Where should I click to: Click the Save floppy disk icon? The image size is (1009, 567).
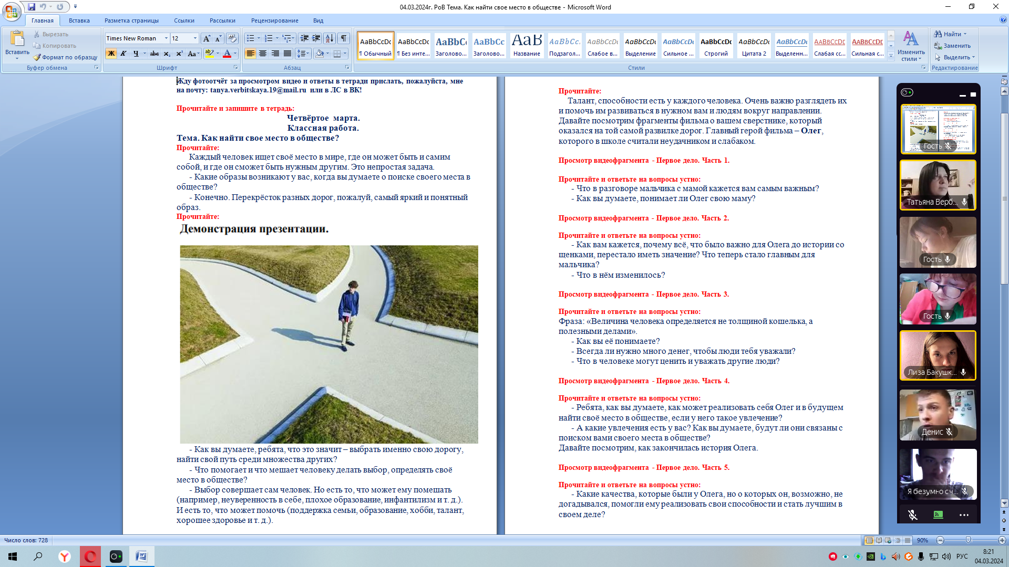point(32,7)
